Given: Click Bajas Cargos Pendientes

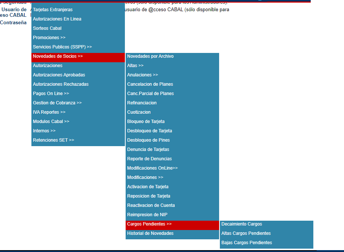Looking at the screenshot, I should pyautogui.click(x=246, y=243).
